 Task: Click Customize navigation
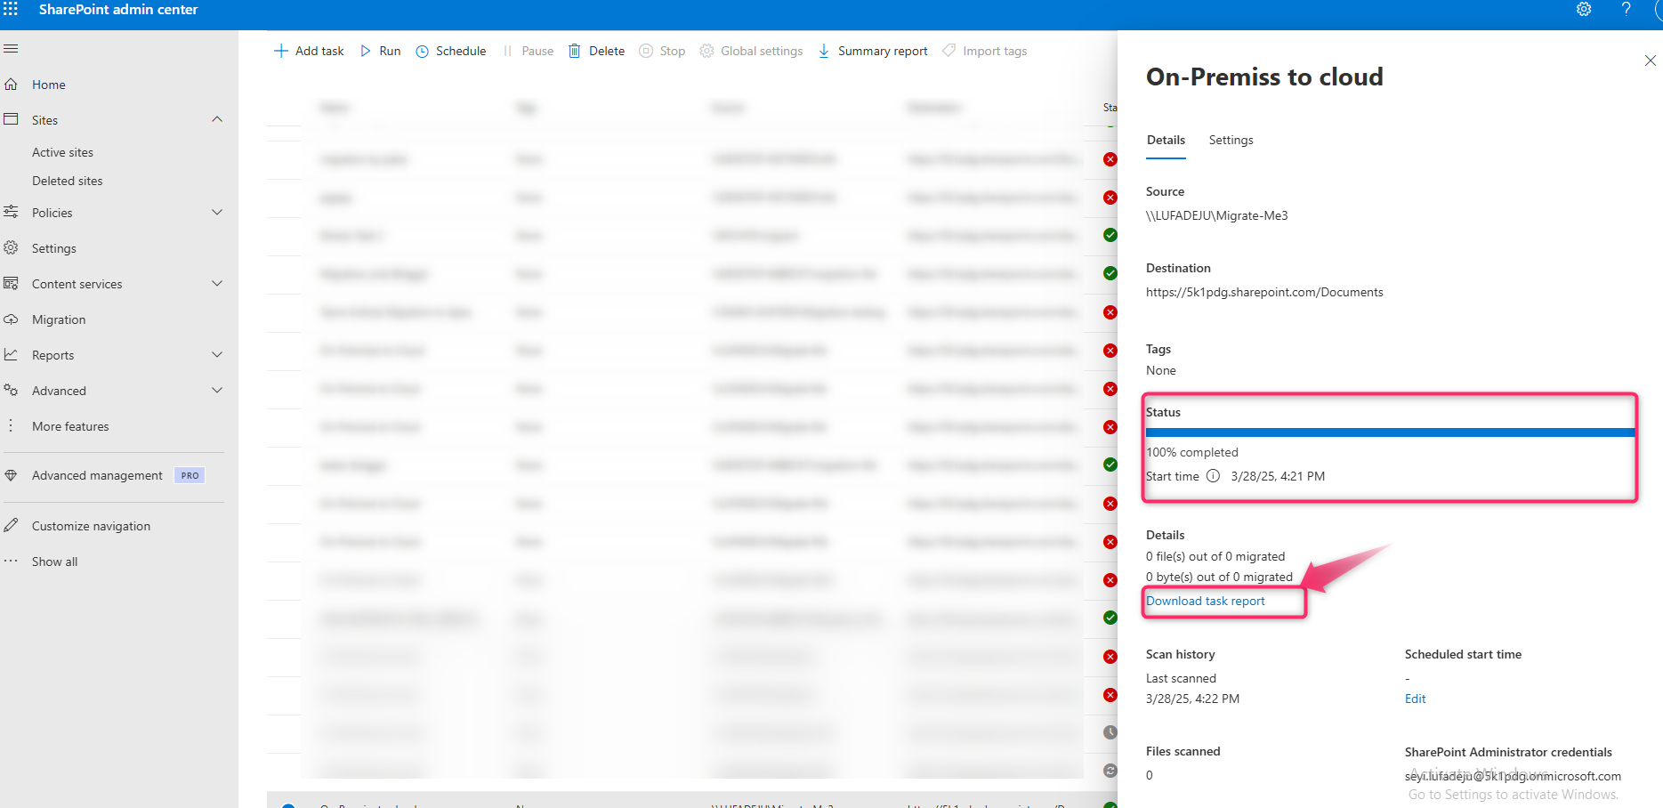(x=91, y=526)
